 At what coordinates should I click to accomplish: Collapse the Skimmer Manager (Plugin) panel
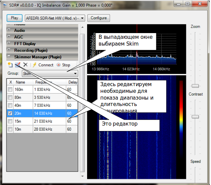[x=9, y=56]
